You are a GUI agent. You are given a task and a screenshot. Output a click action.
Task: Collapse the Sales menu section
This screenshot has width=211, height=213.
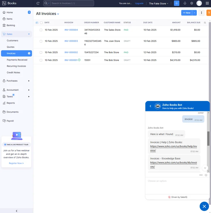tap(29, 34)
